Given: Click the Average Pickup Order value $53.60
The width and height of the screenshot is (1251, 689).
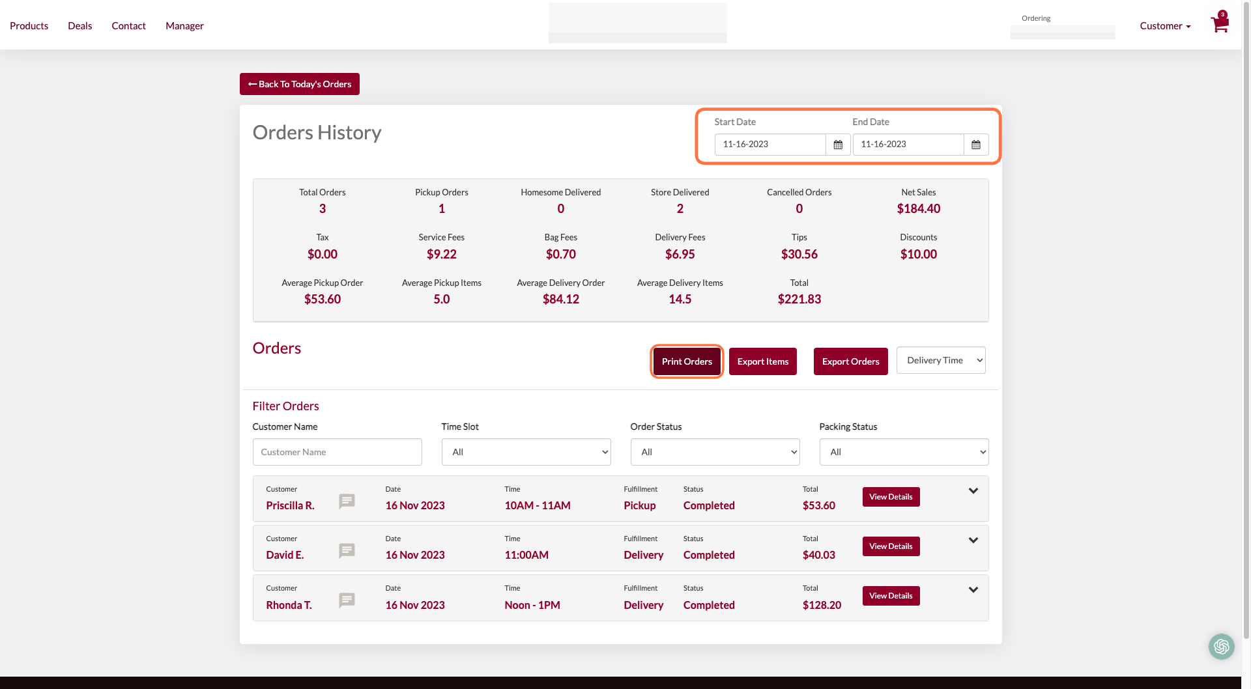Looking at the screenshot, I should [322, 299].
